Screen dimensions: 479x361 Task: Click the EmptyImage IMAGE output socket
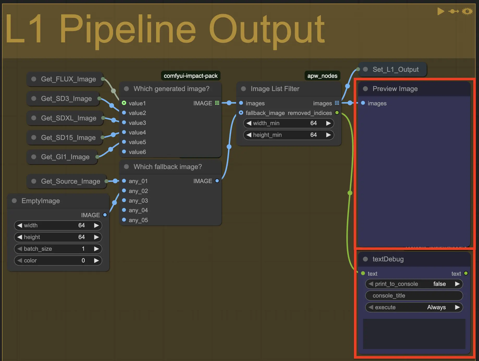tap(105, 215)
